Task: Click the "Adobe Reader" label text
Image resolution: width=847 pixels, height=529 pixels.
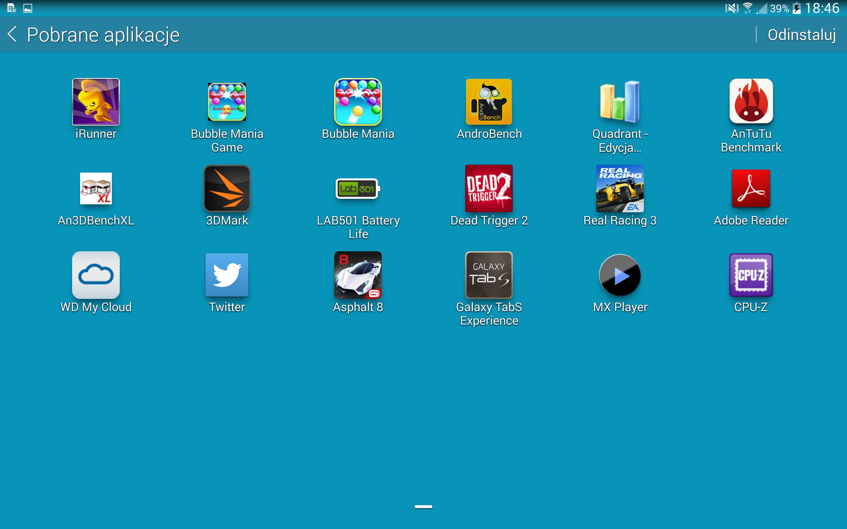Action: click(751, 221)
